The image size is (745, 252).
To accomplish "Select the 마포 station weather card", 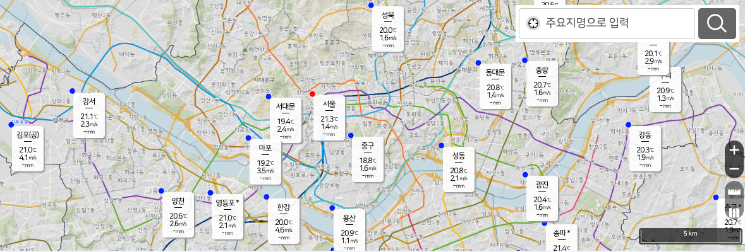I will (x=265, y=163).
